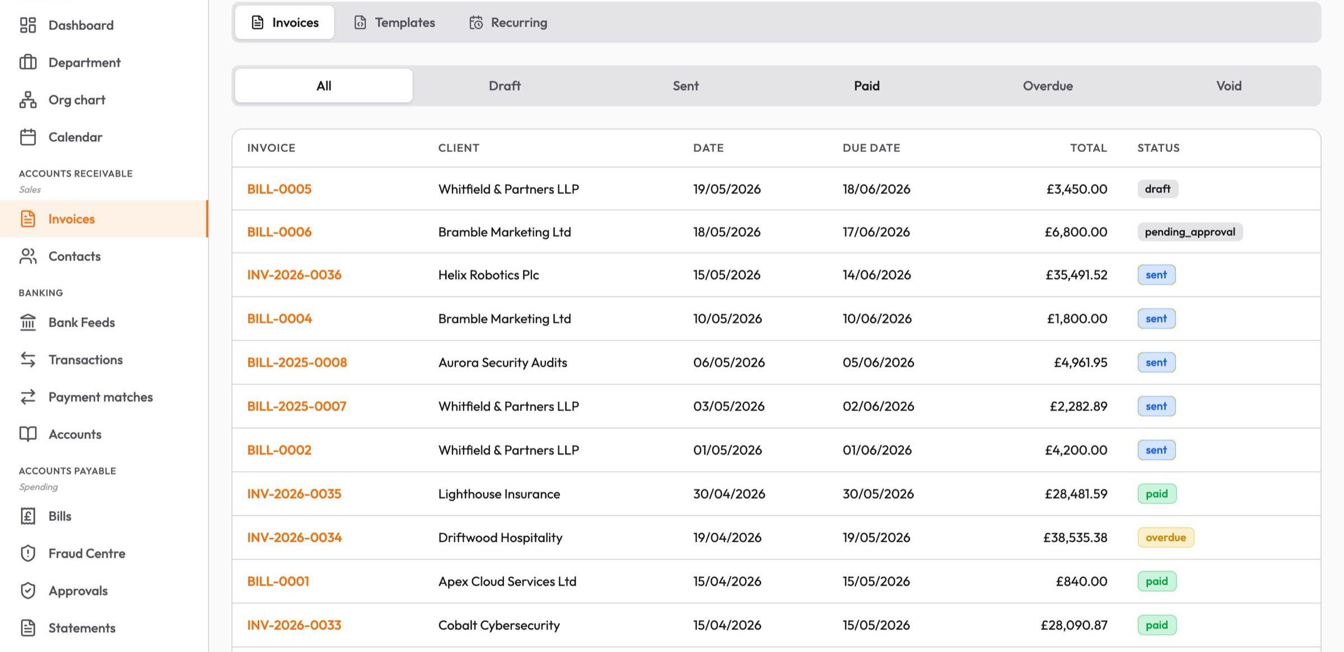This screenshot has height=652, width=1344.
Task: Click the Approvals shield check icon
Action: tap(28, 590)
